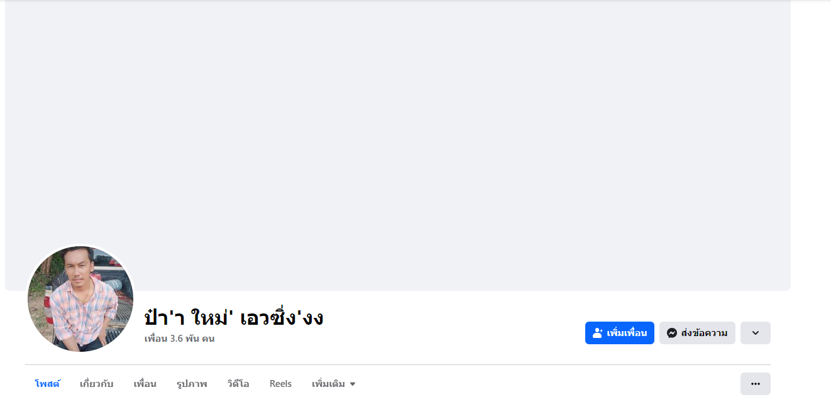Expand the chevron-down suggestions button
The width and height of the screenshot is (831, 397).
pos(755,333)
